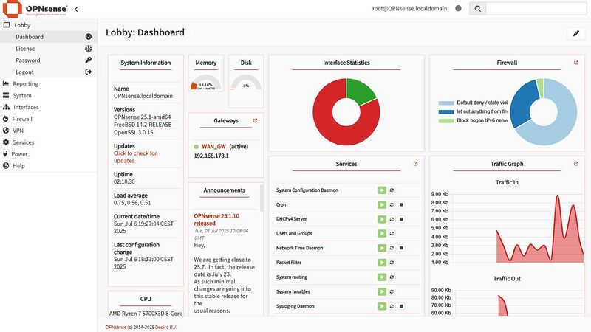Click the dashboard gauge icon beside Dashboard
This screenshot has height=332, width=591.
[x=88, y=36]
